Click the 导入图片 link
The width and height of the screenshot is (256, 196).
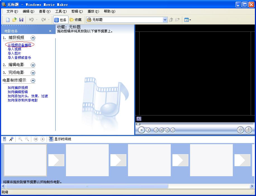15,53
